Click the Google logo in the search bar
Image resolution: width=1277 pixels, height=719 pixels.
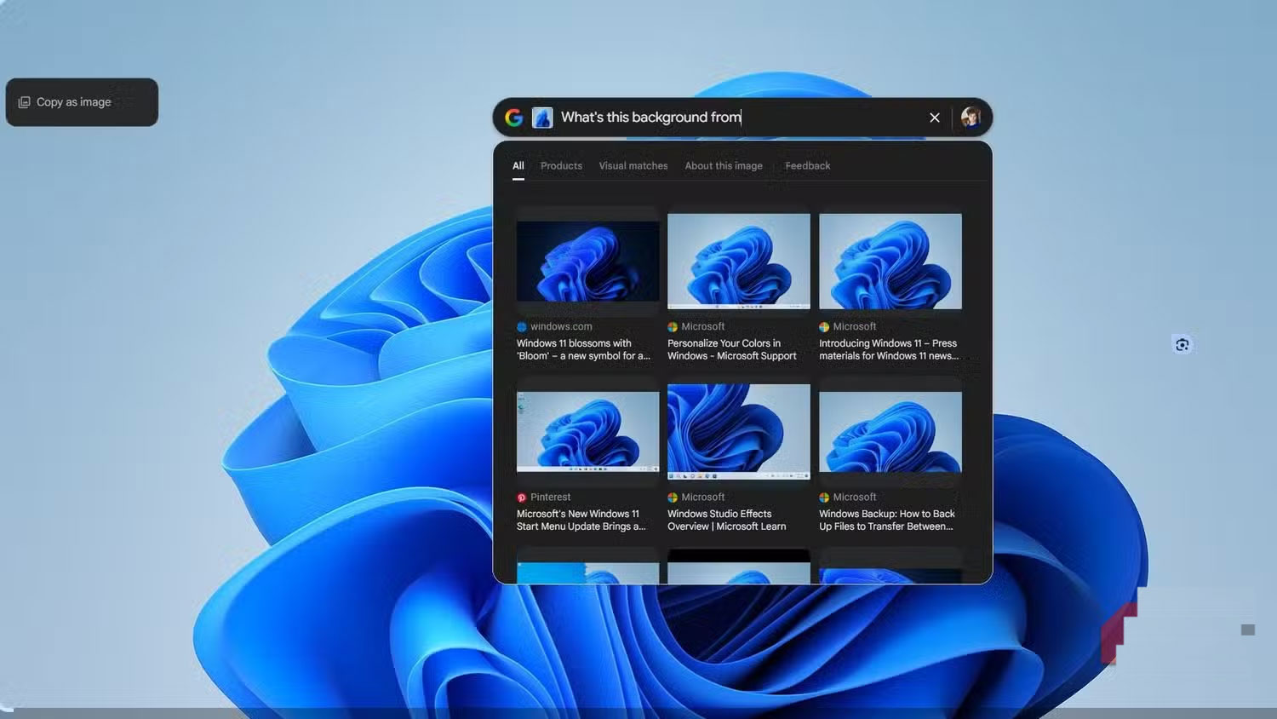click(x=513, y=118)
